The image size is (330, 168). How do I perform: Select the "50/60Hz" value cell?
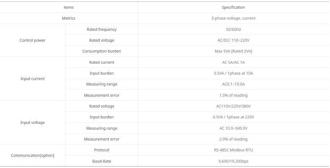233,29
